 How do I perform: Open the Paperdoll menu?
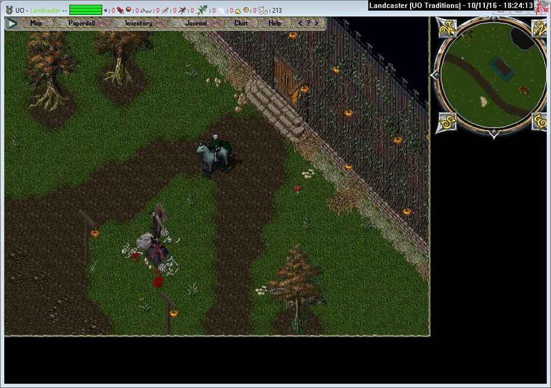(x=82, y=23)
